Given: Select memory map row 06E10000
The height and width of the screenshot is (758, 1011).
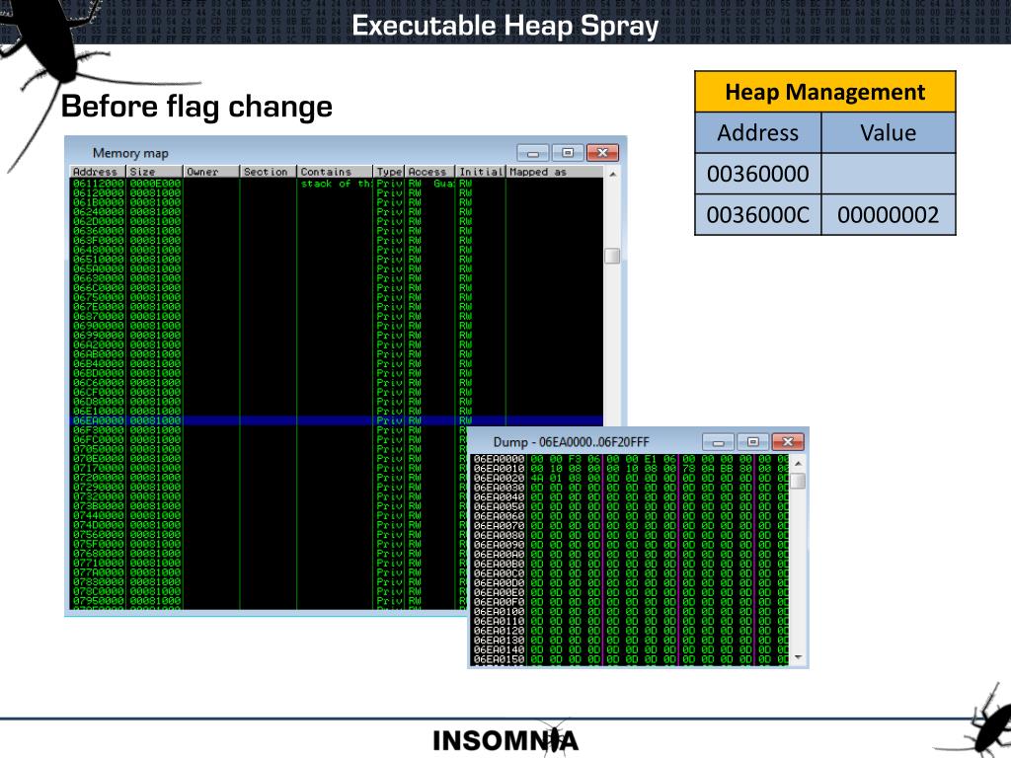Looking at the screenshot, I should (337, 411).
